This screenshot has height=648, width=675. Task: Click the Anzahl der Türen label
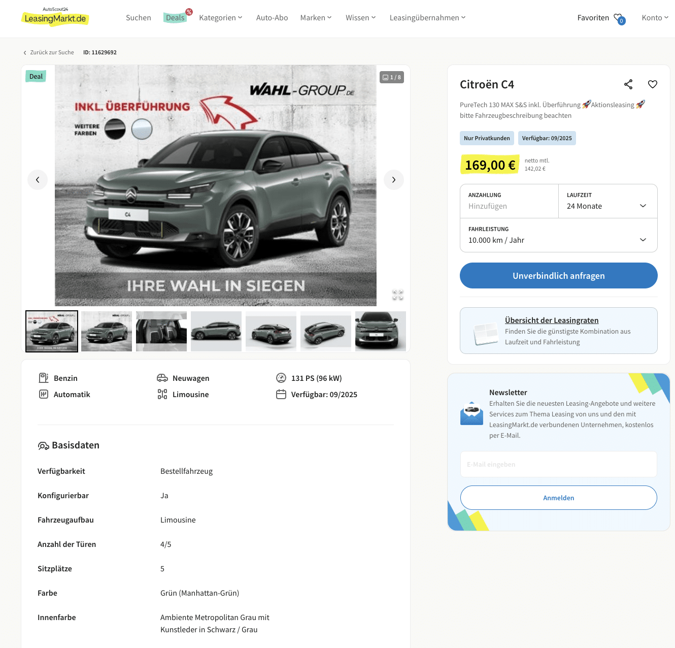click(67, 544)
